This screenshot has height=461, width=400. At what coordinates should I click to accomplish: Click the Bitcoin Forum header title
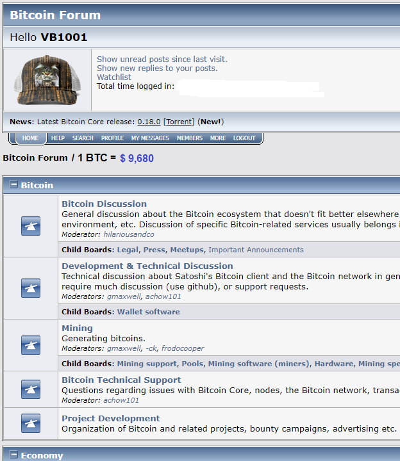coord(55,15)
